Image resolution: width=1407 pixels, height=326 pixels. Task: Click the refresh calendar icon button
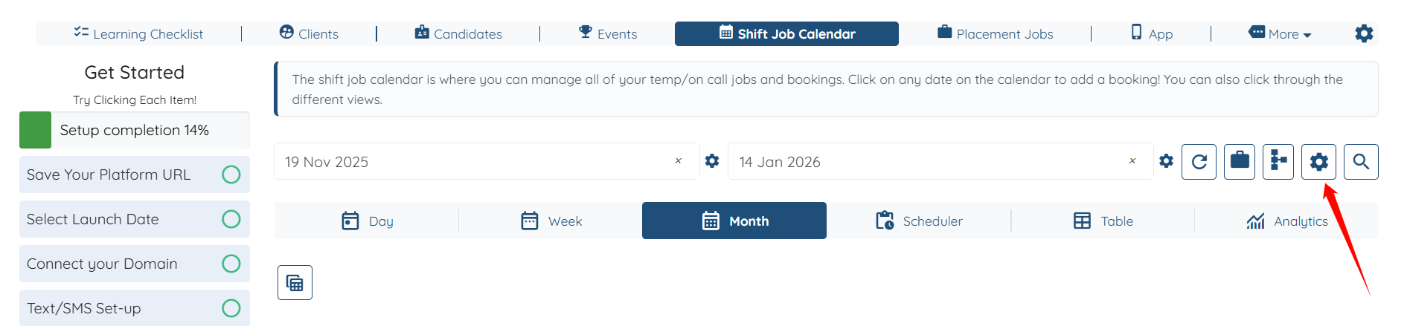pyautogui.click(x=1199, y=162)
